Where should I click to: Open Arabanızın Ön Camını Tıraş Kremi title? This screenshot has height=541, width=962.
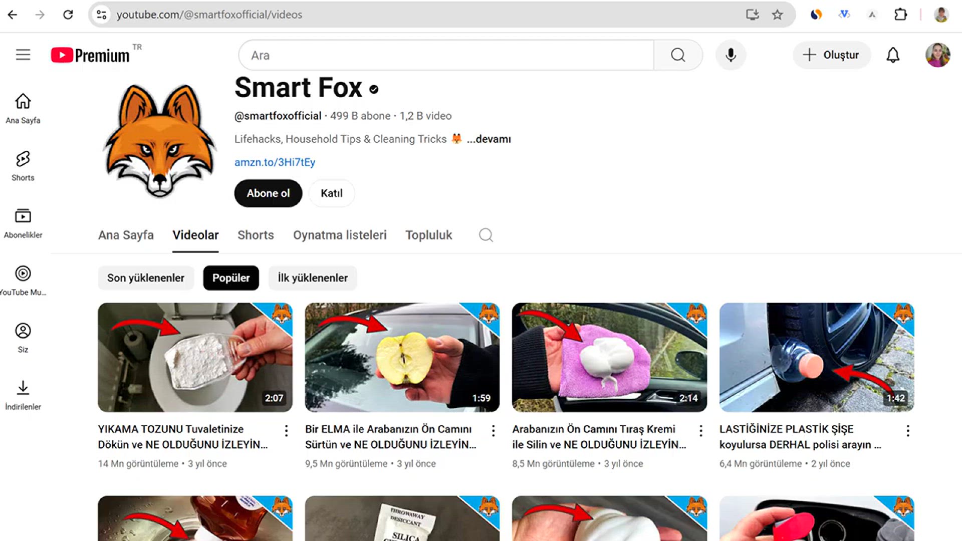coord(599,437)
